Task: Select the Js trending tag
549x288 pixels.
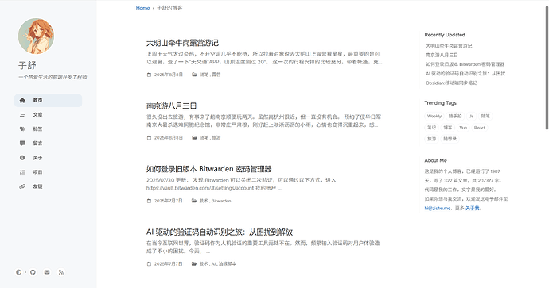Action: coord(471,117)
